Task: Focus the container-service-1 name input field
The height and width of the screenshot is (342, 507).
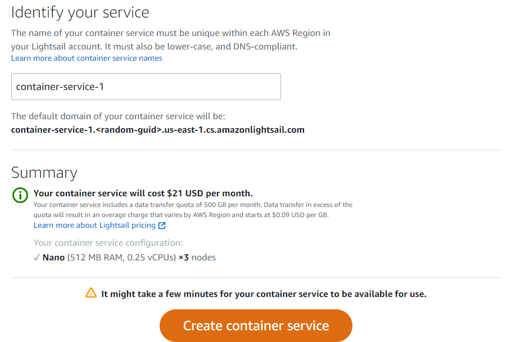Action: (x=146, y=87)
